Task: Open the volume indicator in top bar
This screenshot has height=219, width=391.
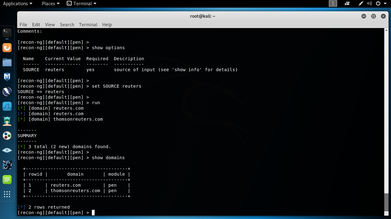Action: [x=369, y=4]
